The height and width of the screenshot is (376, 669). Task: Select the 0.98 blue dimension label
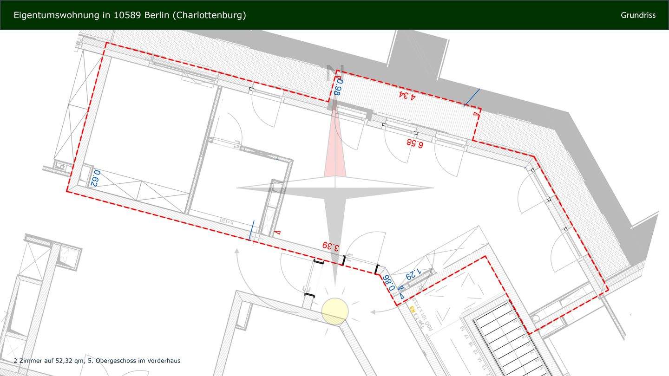click(338, 86)
